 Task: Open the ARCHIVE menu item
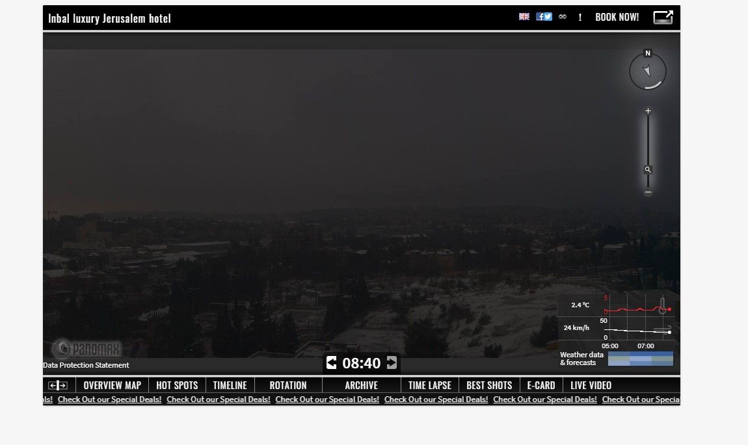[x=361, y=385]
